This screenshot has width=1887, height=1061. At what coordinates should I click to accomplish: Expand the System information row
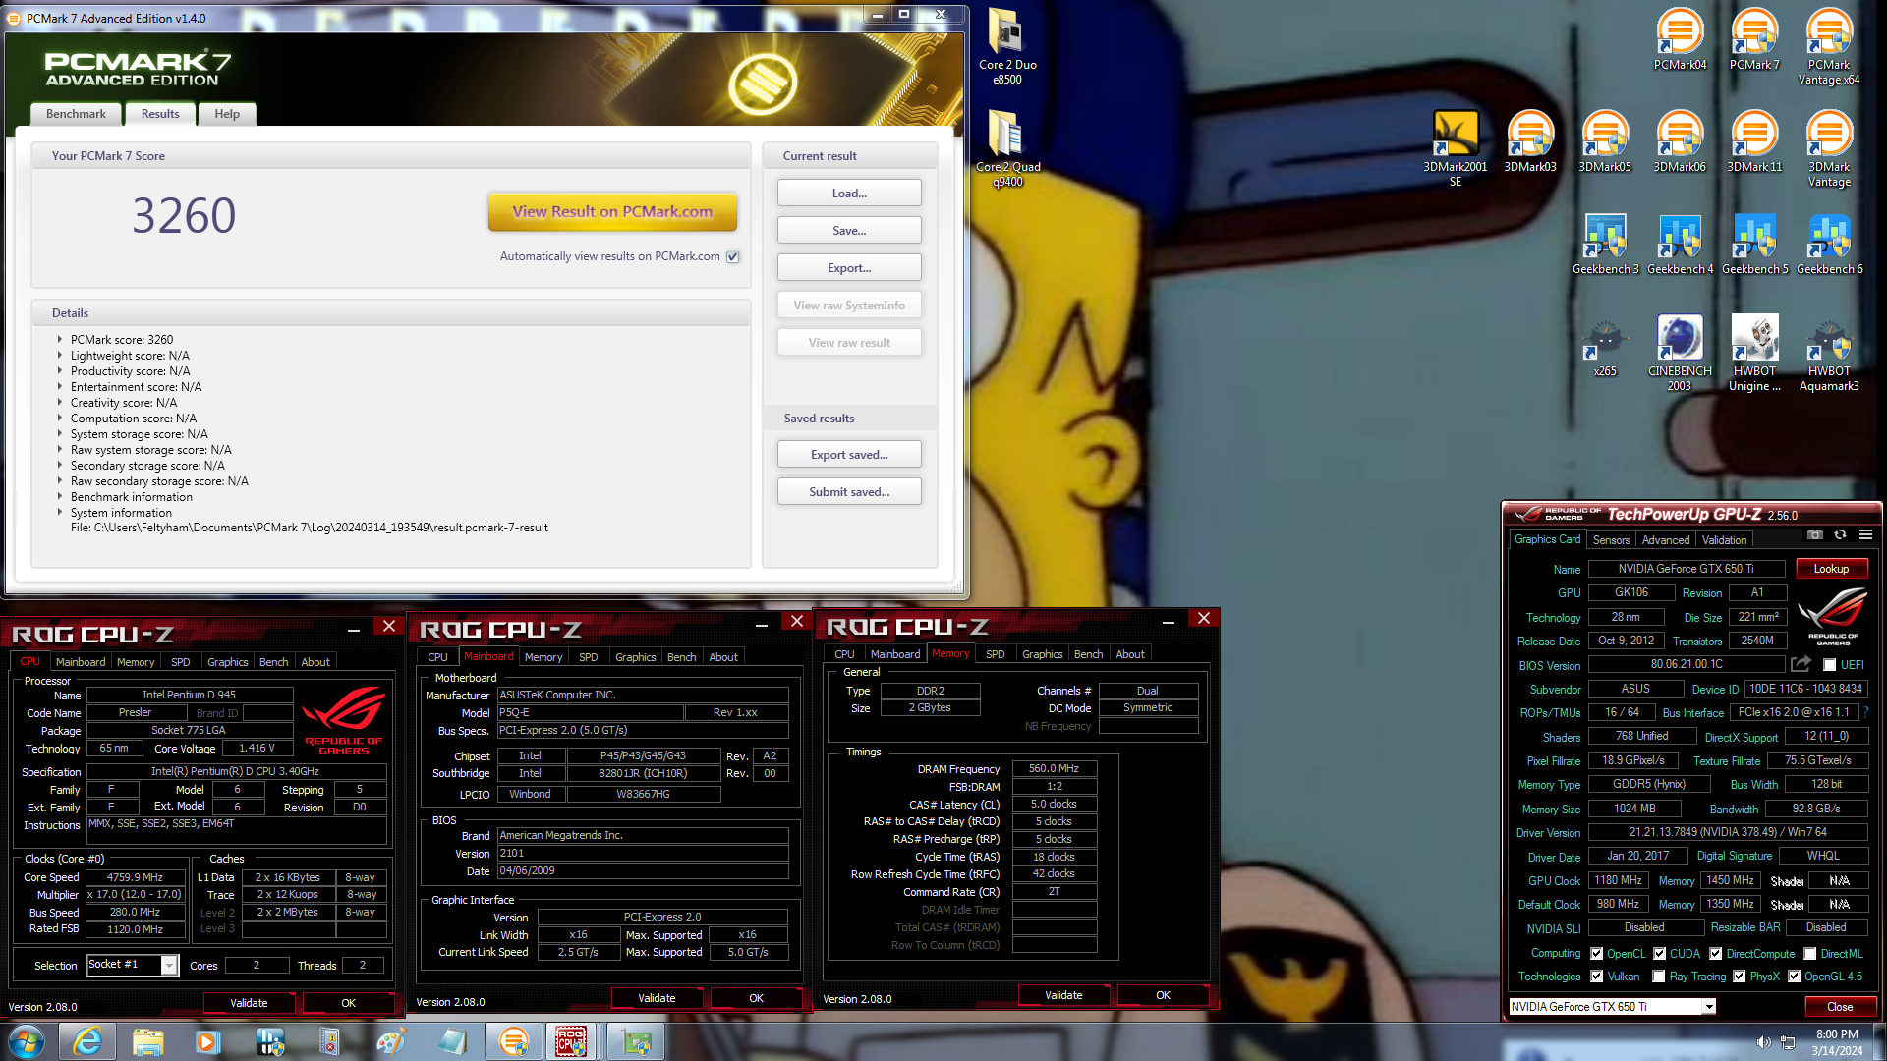click(x=60, y=513)
